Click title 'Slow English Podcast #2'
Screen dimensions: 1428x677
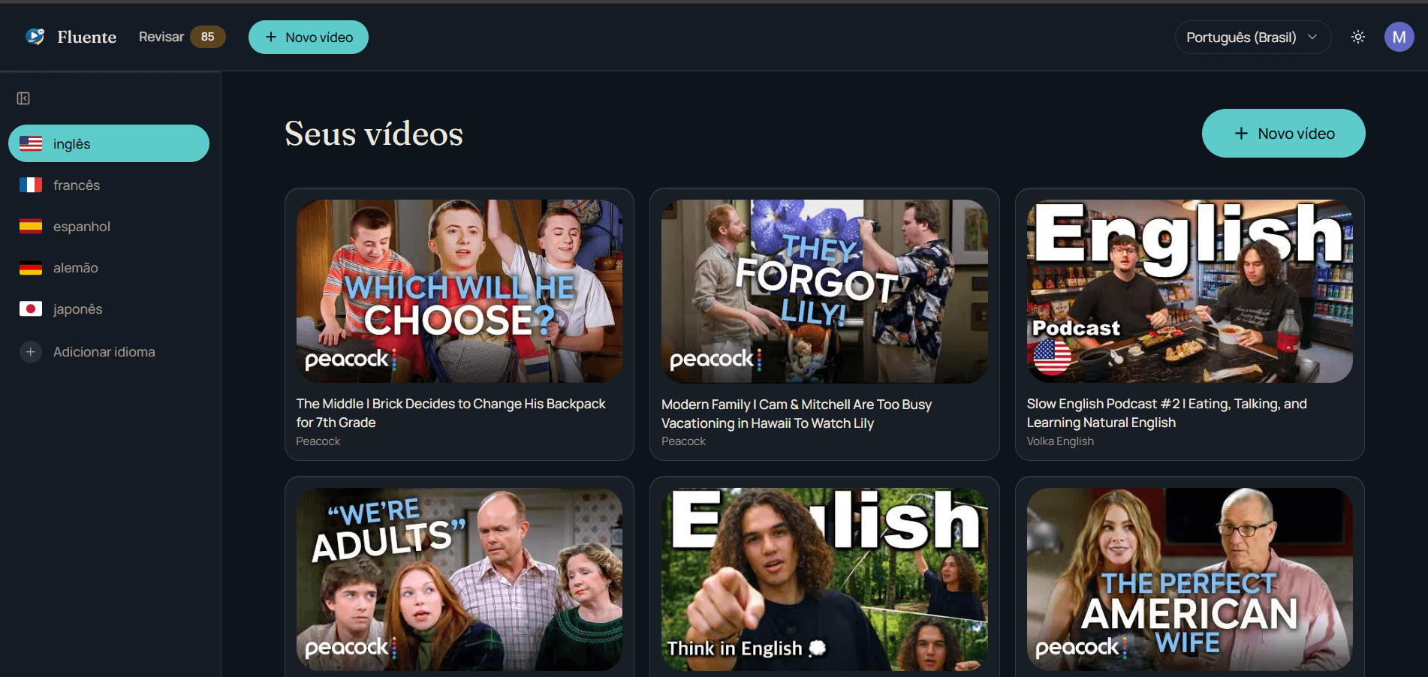(1167, 413)
